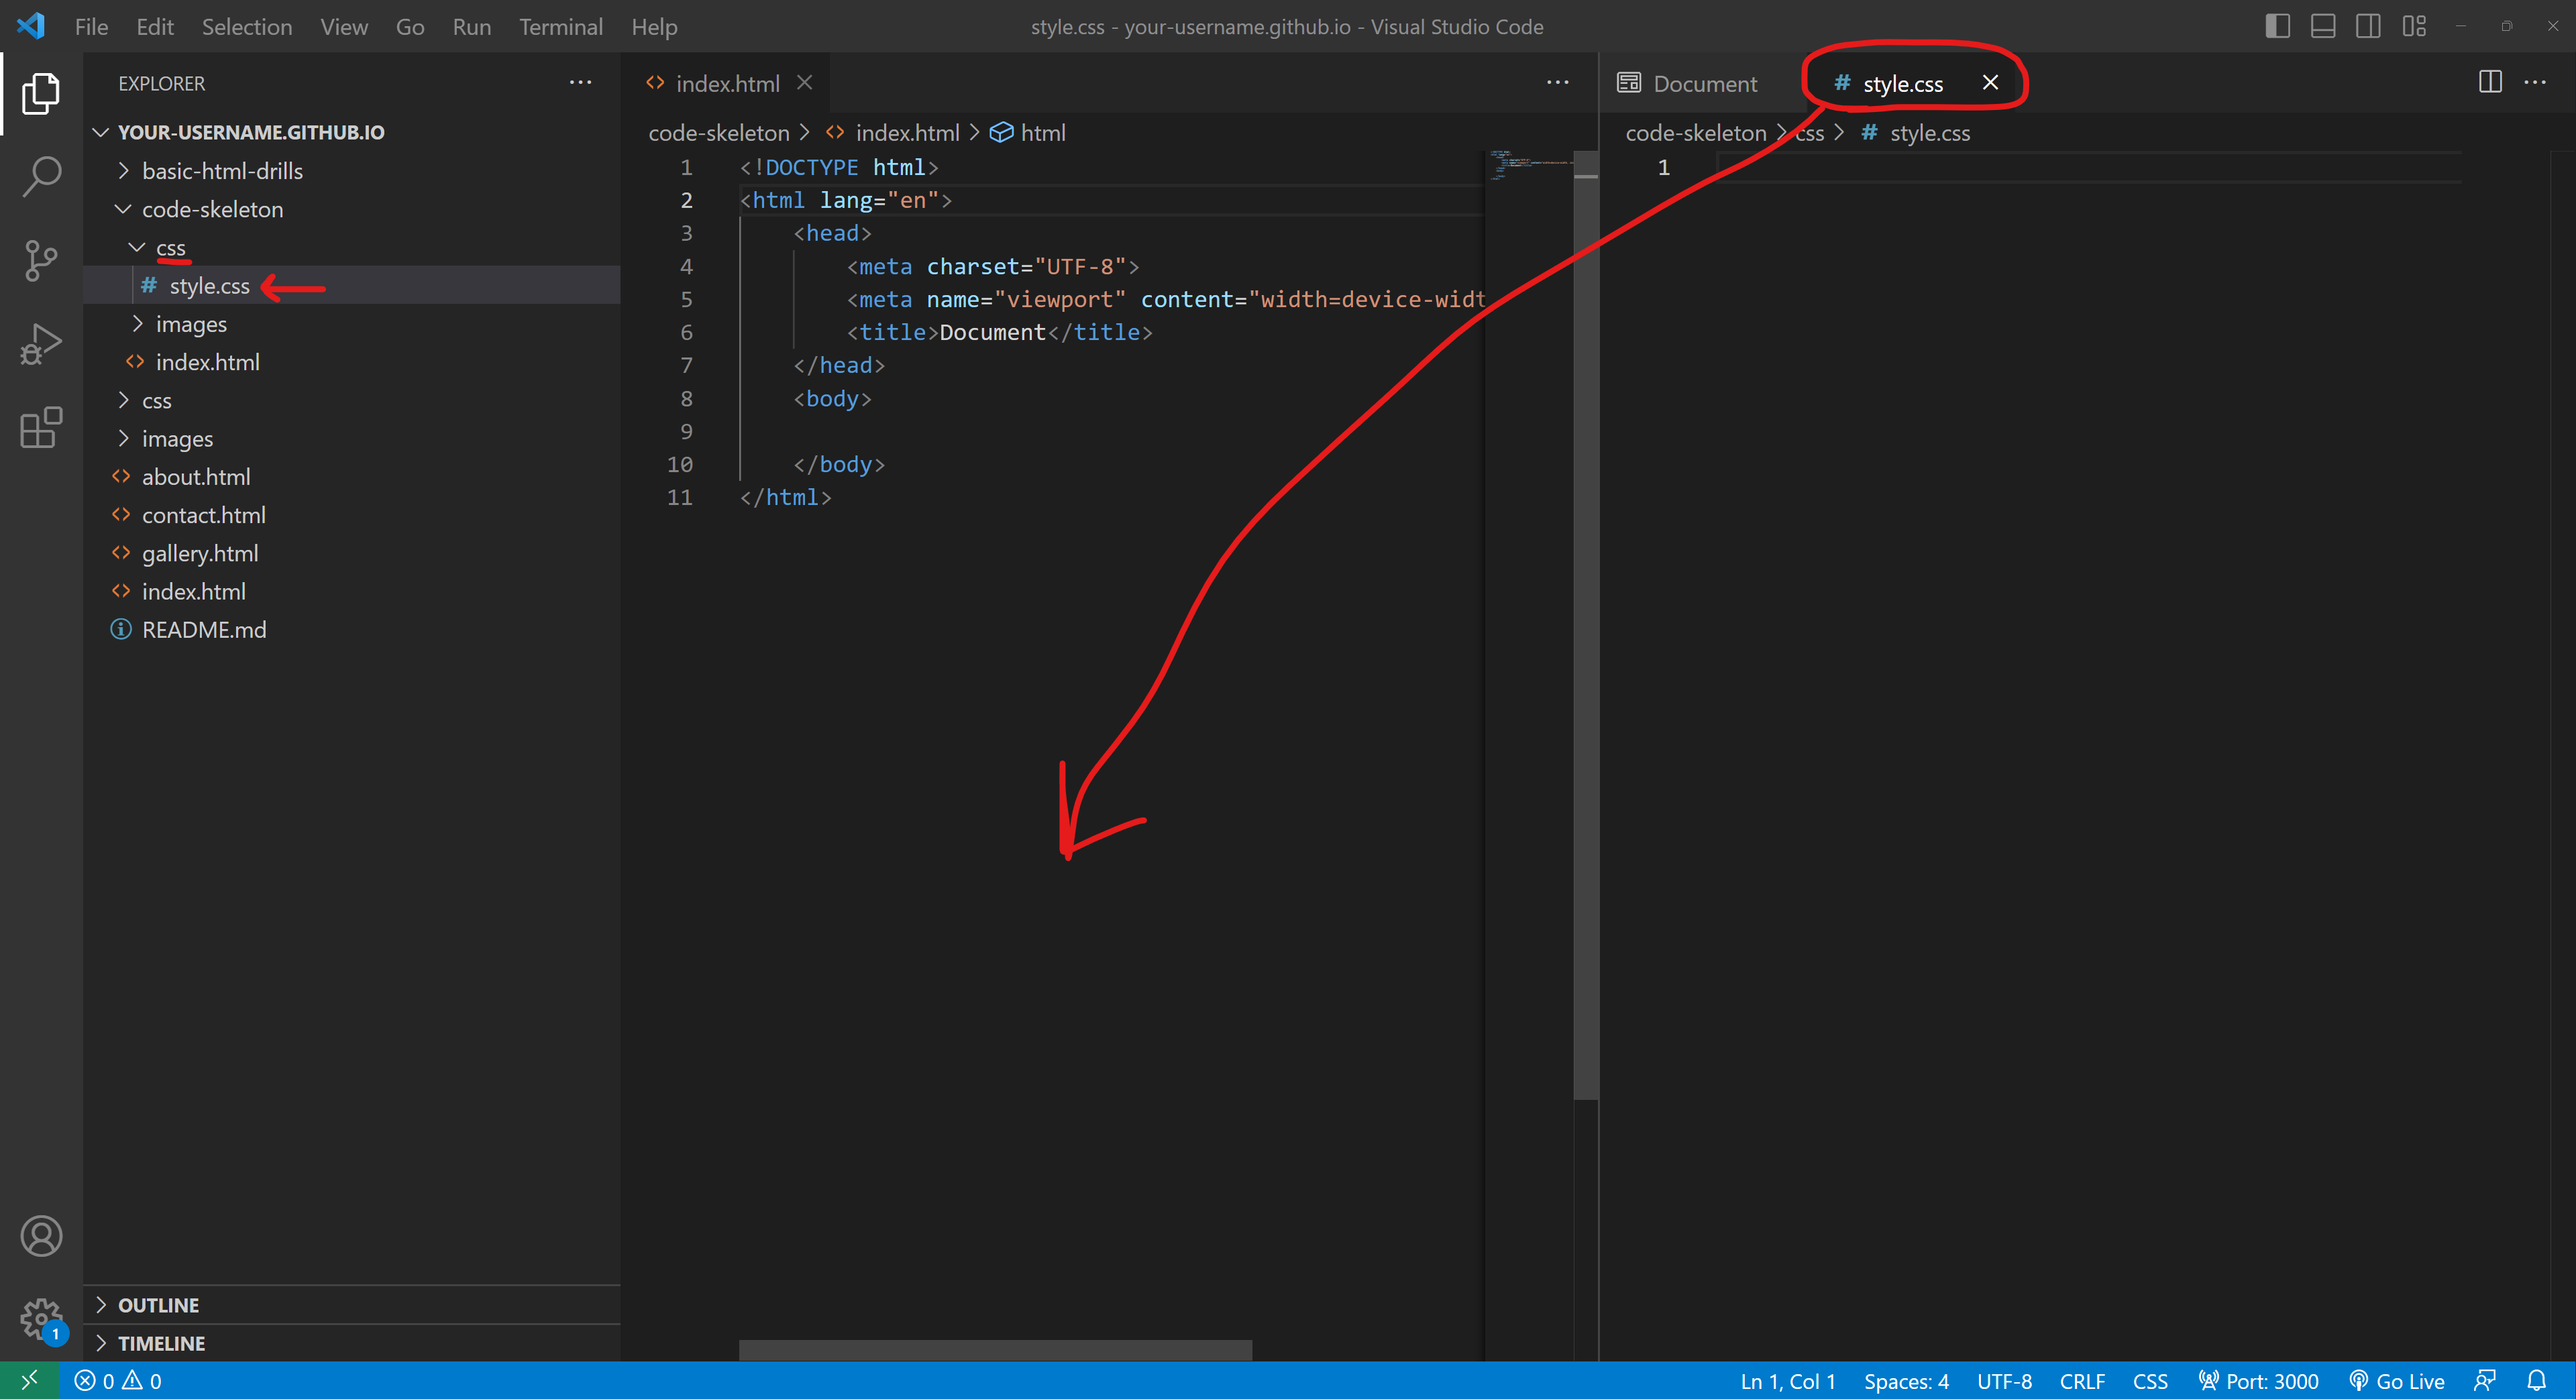Toggle the bottom panel
Viewport: 2576px width, 1399px height.
point(2323,26)
